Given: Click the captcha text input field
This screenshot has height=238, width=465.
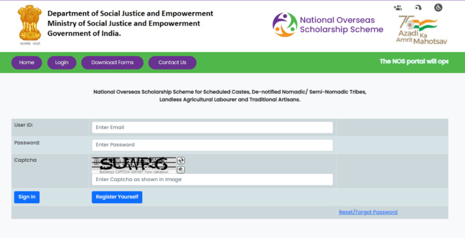Looking at the screenshot, I should pos(213,179).
